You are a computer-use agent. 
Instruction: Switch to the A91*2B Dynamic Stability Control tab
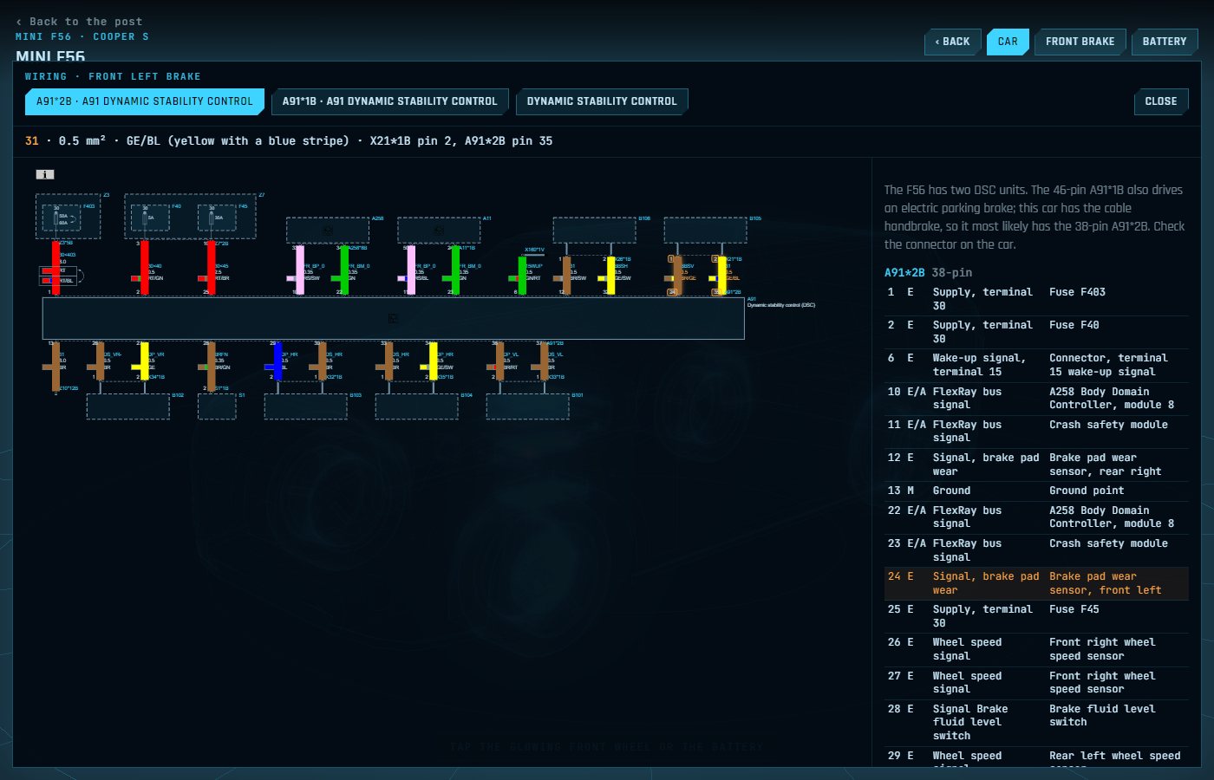coord(145,101)
